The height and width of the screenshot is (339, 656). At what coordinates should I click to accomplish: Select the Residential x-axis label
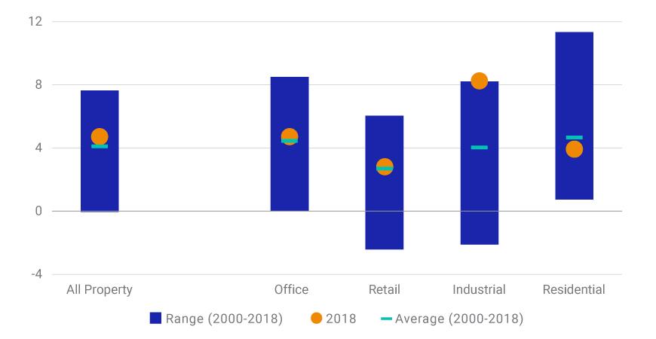574,289
